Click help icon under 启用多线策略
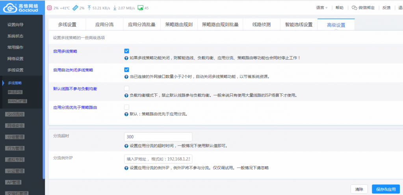The height and width of the screenshot is (195, 403). tap(126, 58)
